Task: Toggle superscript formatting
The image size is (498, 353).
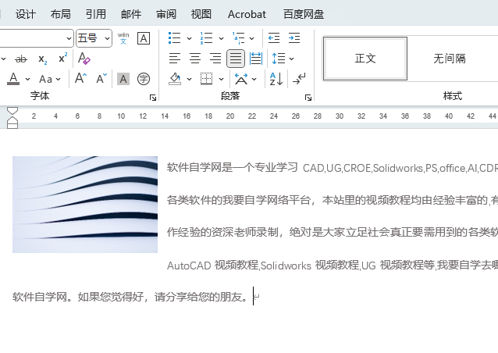Action: tap(63, 58)
